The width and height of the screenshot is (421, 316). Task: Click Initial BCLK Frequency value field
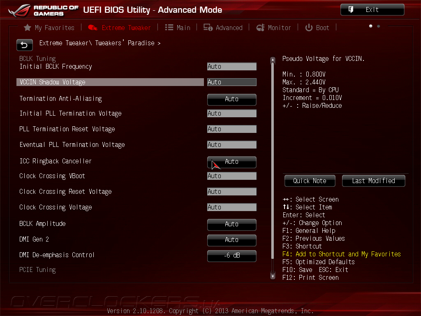[x=232, y=67]
